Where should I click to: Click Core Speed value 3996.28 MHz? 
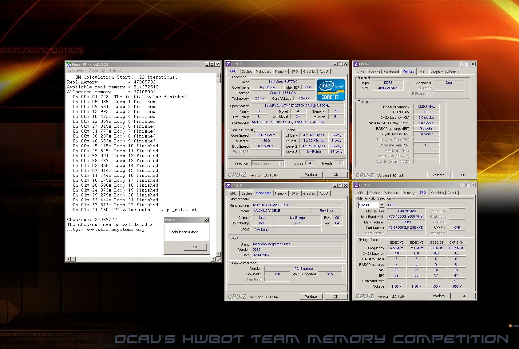(265, 135)
